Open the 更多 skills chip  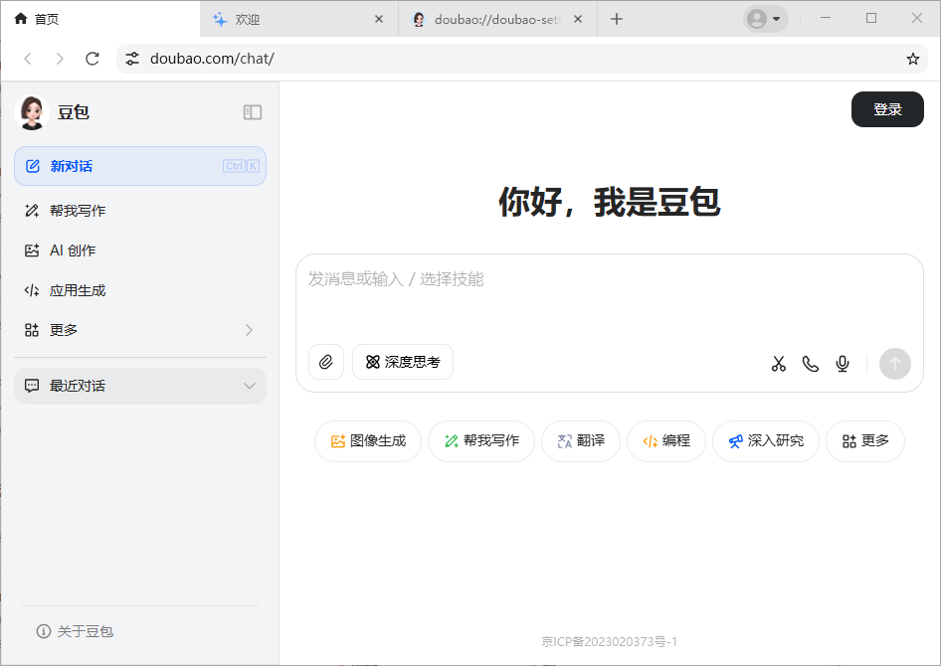pos(865,441)
